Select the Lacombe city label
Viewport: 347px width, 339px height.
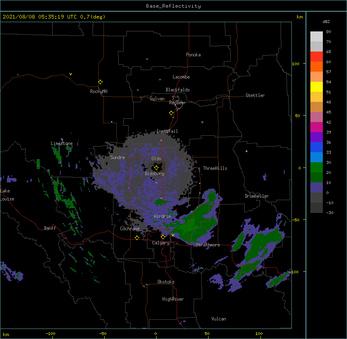click(181, 77)
